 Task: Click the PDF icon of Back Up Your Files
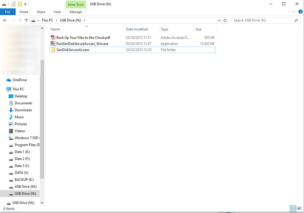coord(53,37)
